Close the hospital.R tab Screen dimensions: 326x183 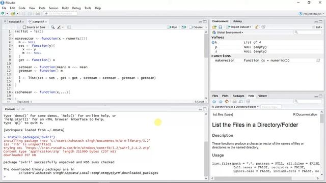pyautogui.click(x=23, y=21)
